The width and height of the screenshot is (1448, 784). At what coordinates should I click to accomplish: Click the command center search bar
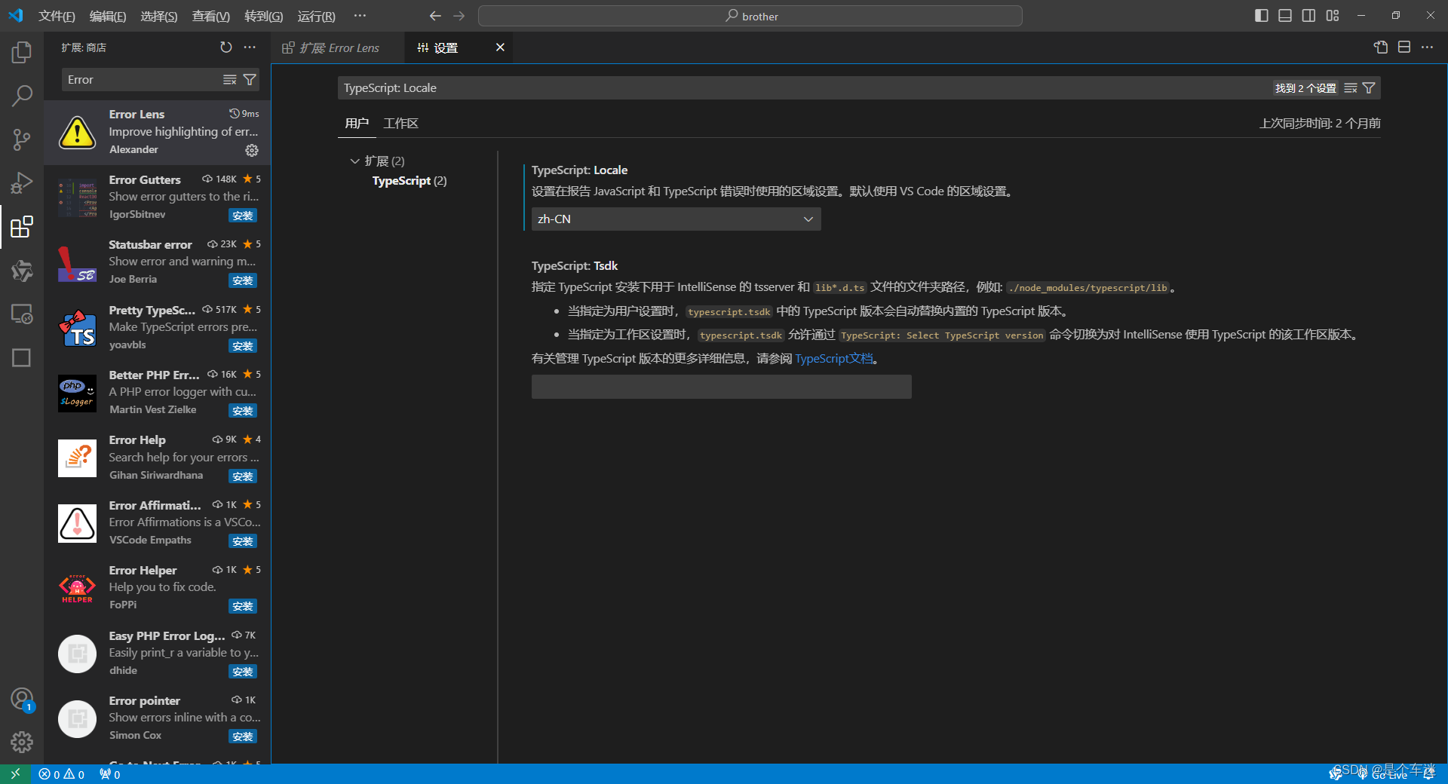click(x=750, y=16)
